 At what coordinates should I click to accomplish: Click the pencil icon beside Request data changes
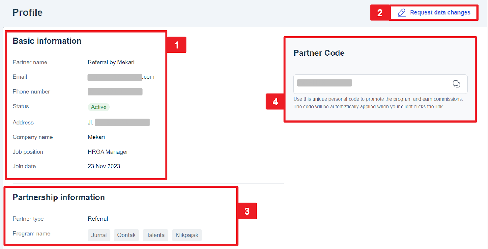[402, 12]
